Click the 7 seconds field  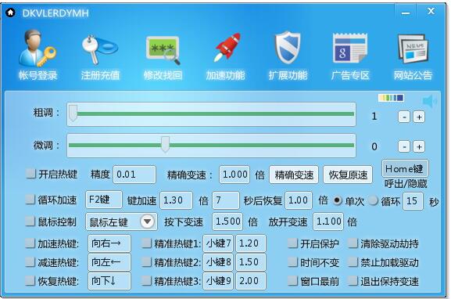(x=225, y=200)
